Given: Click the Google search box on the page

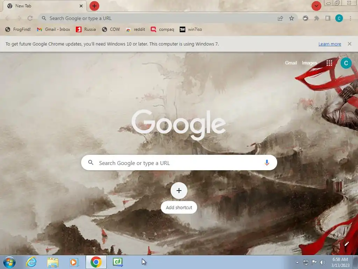Looking at the screenshot, I should [x=179, y=163].
